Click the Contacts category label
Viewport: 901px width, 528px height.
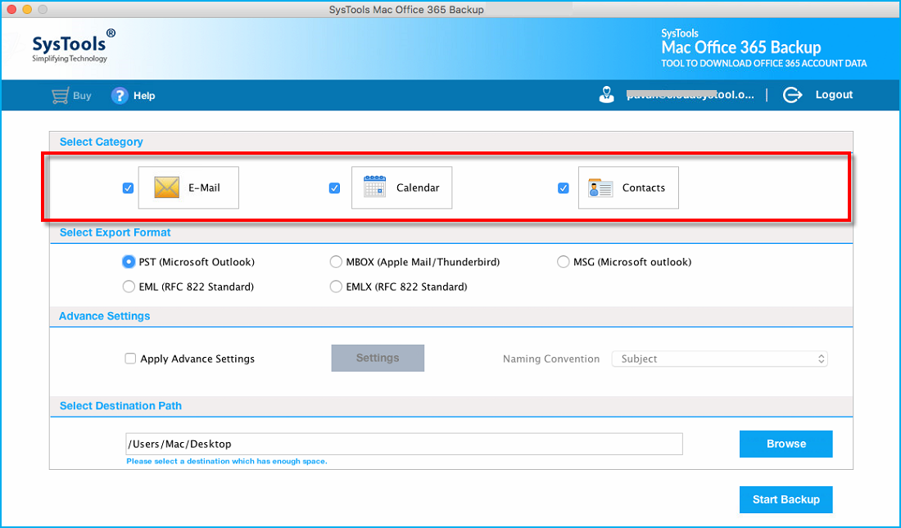644,188
